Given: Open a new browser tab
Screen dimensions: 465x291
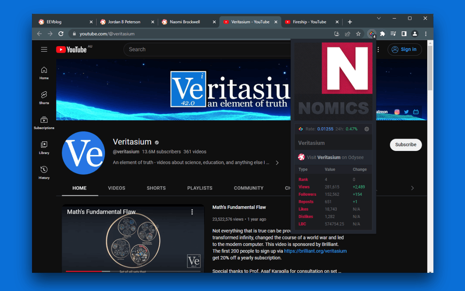Looking at the screenshot, I should pos(350,22).
